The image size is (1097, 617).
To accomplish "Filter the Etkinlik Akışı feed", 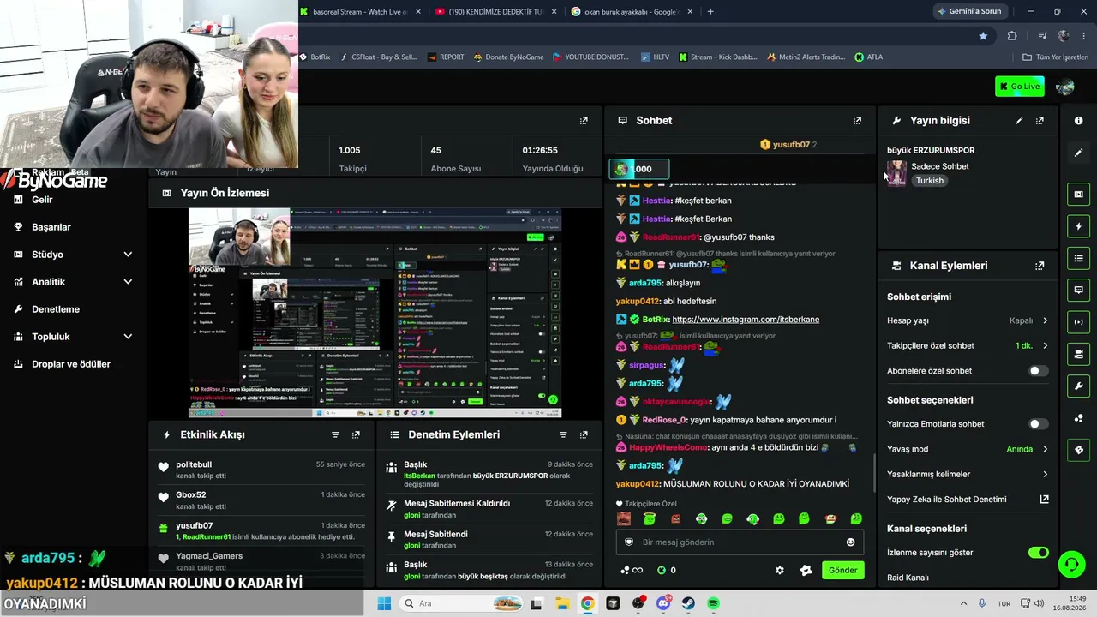I will (335, 434).
